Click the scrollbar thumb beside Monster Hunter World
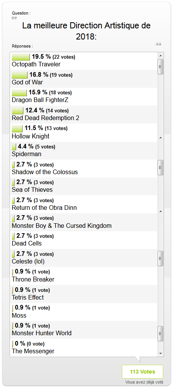The image size is (174, 392). [x=161, y=333]
